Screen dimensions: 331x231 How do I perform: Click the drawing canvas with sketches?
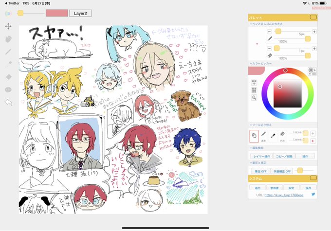click(113, 120)
